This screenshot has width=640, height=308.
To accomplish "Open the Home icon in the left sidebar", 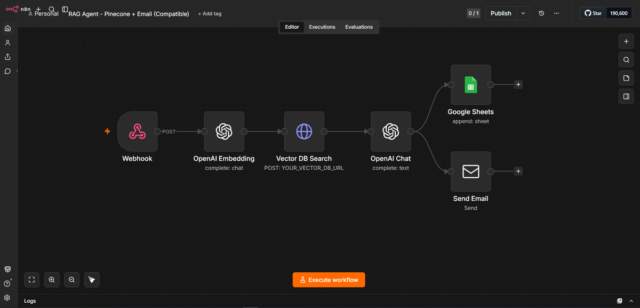I will [7, 28].
